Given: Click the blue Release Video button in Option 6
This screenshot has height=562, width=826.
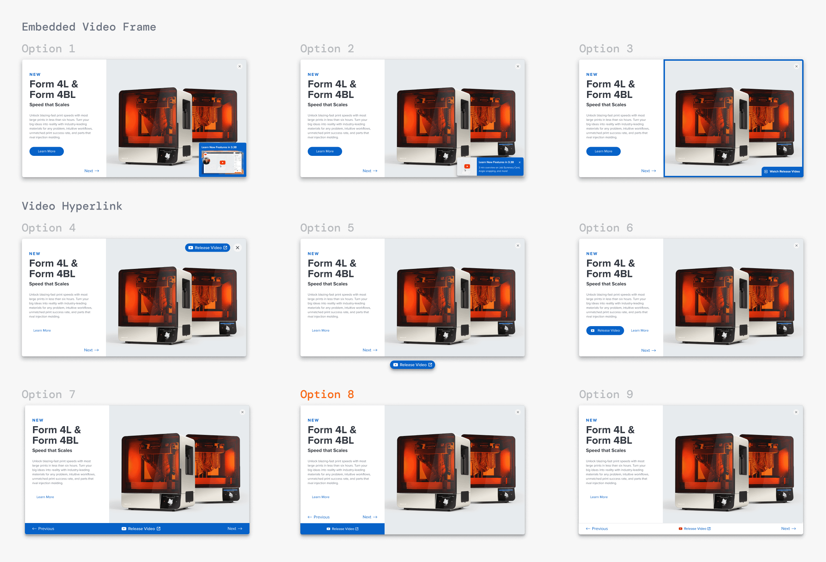Looking at the screenshot, I should click(605, 331).
